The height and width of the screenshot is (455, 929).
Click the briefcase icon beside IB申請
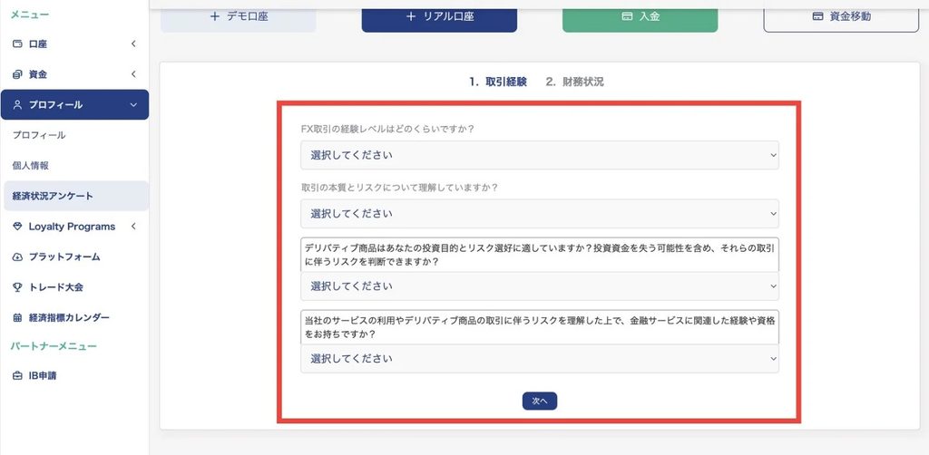(17, 376)
